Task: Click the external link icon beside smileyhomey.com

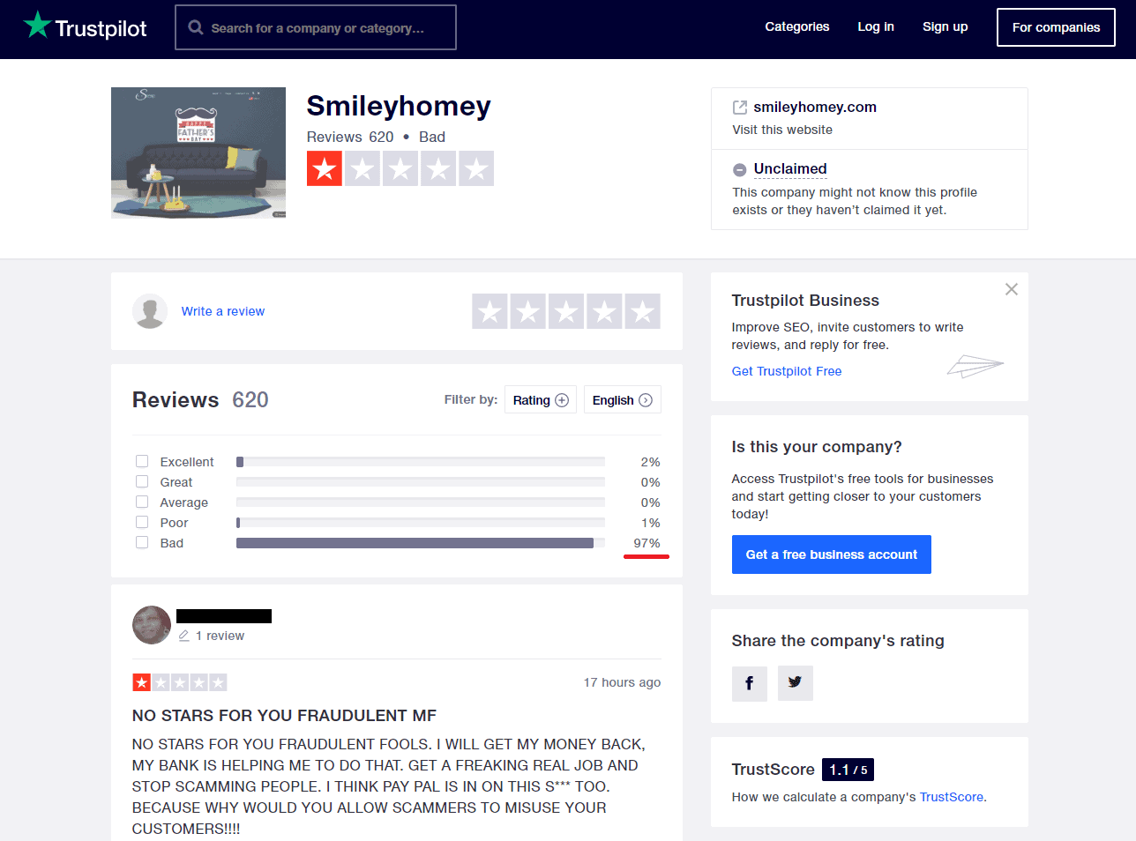Action: [x=740, y=108]
